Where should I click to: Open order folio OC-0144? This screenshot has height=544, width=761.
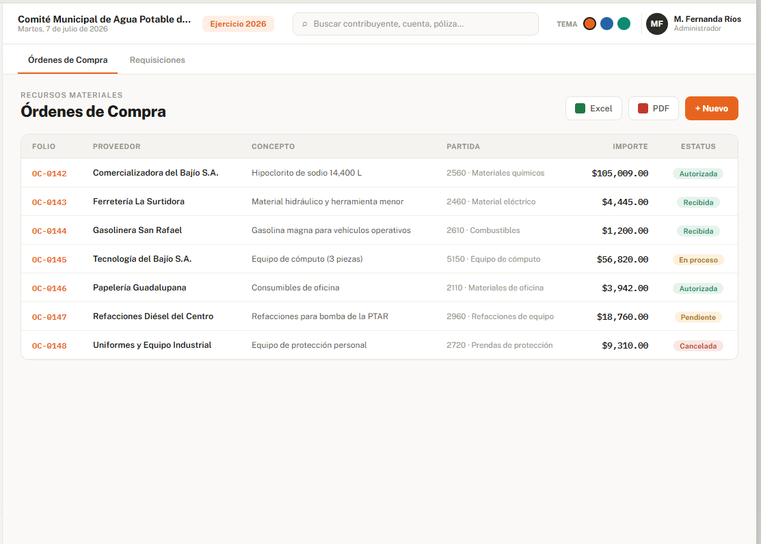point(49,231)
